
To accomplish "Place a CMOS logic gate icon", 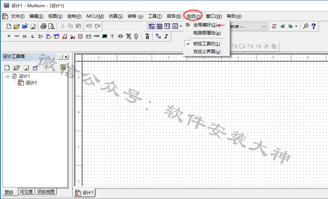I will coord(57,36).
